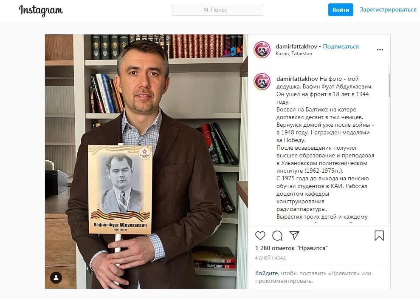The width and height of the screenshot is (420, 299).
Task: View the 1 280 likes count
Action: coord(291,248)
